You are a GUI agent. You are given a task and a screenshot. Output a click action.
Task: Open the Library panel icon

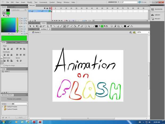click(x=152, y=15)
